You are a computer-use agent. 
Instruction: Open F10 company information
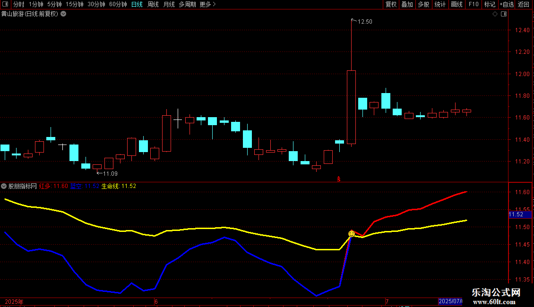pos(474,4)
